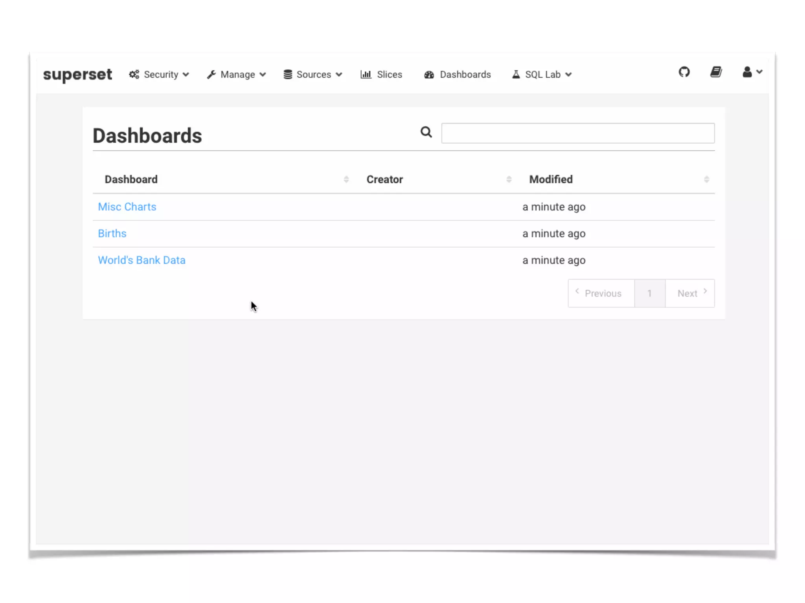The width and height of the screenshot is (805, 603).
Task: Expand the Manage dropdown menu
Action: (237, 75)
